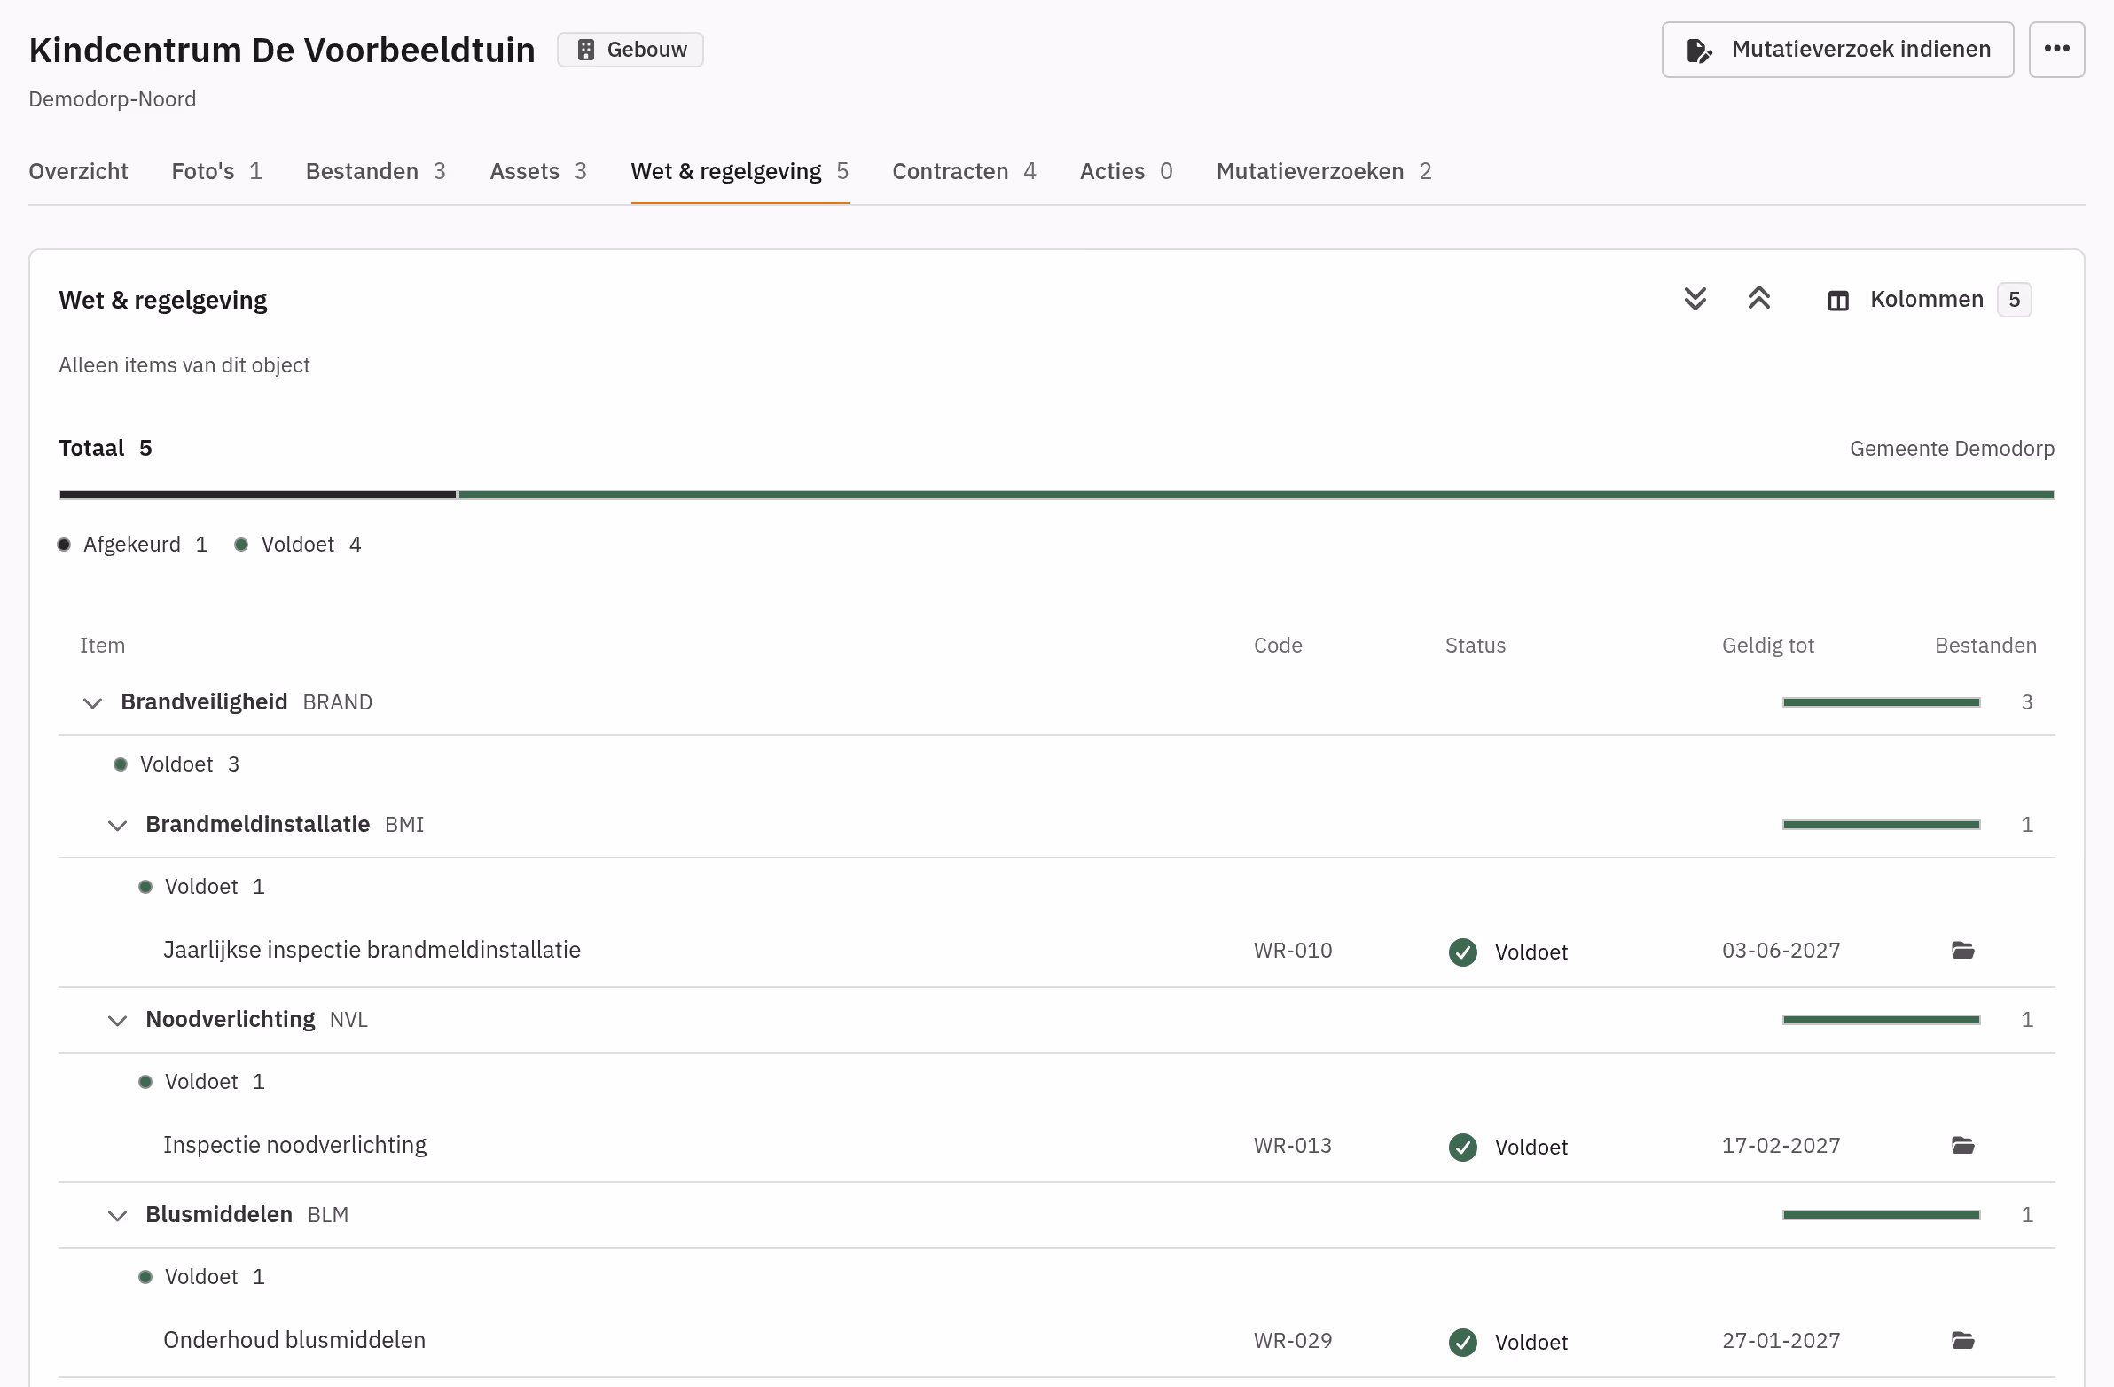
Task: Click the green check status icon for WR-029
Action: (x=1462, y=1342)
